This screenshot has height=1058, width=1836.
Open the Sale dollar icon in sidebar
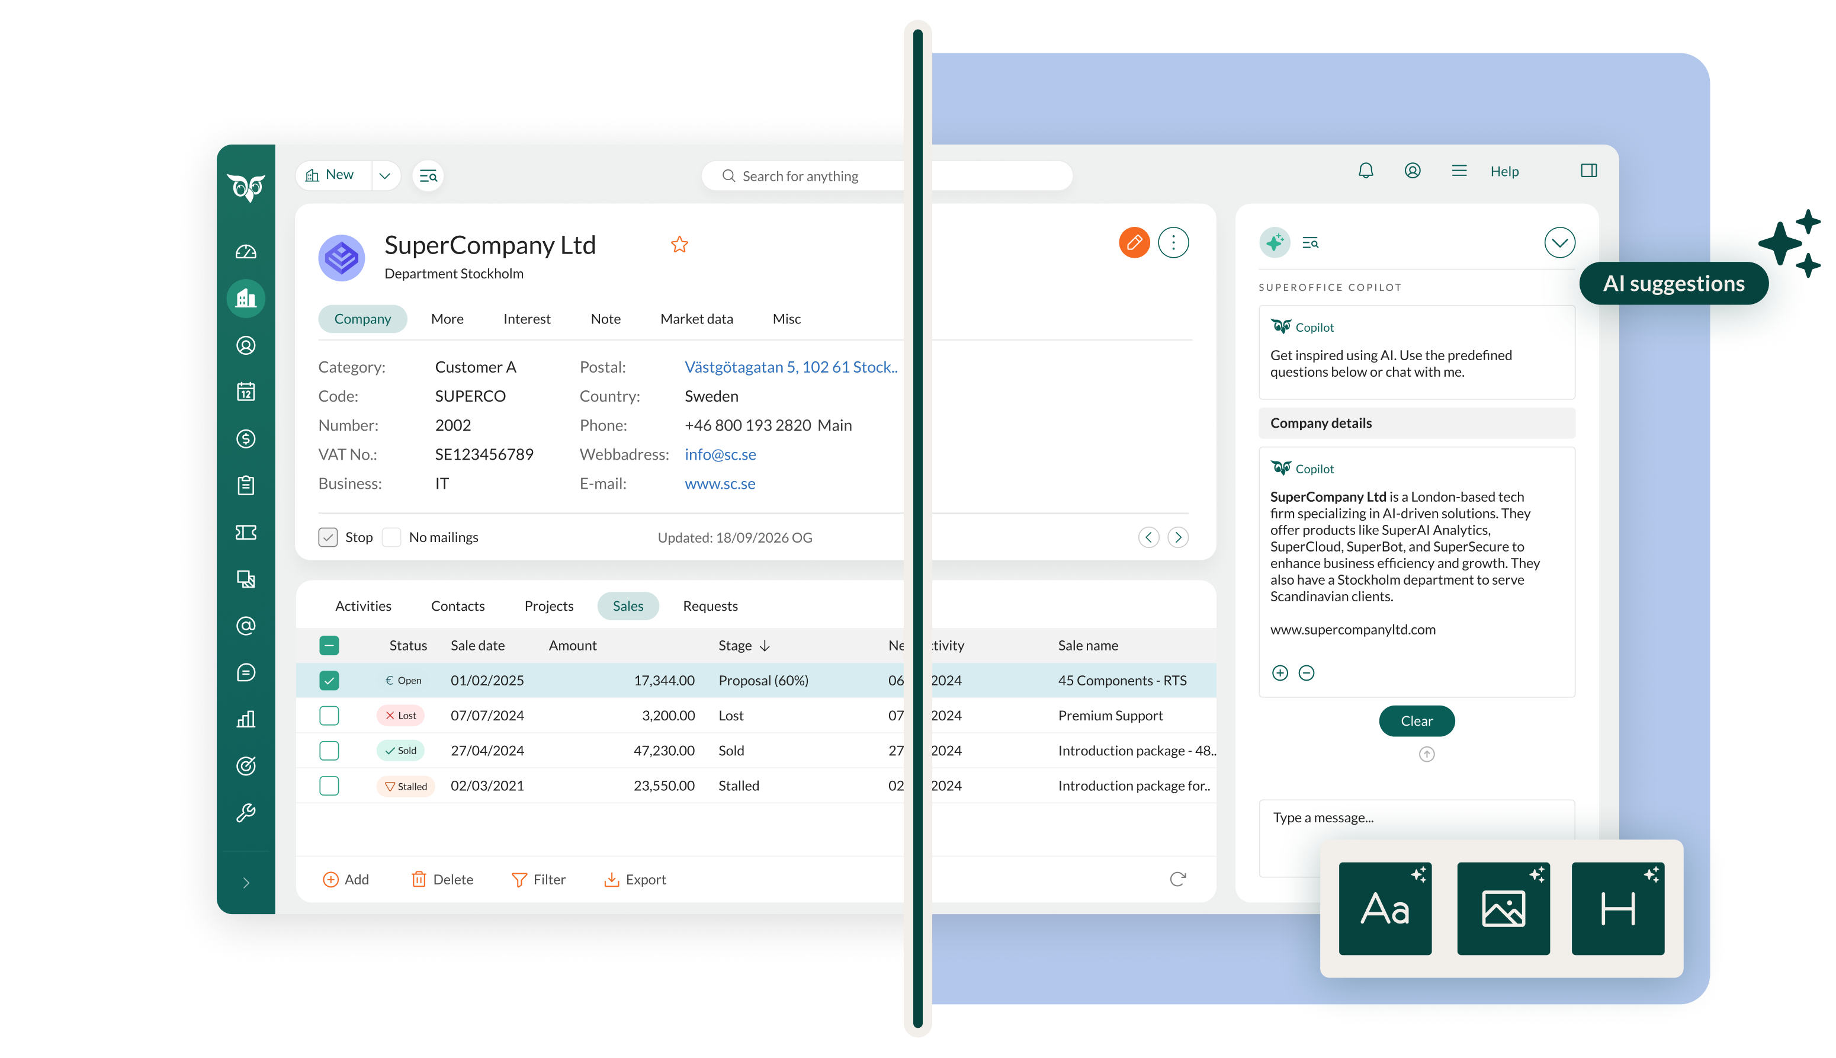point(245,439)
